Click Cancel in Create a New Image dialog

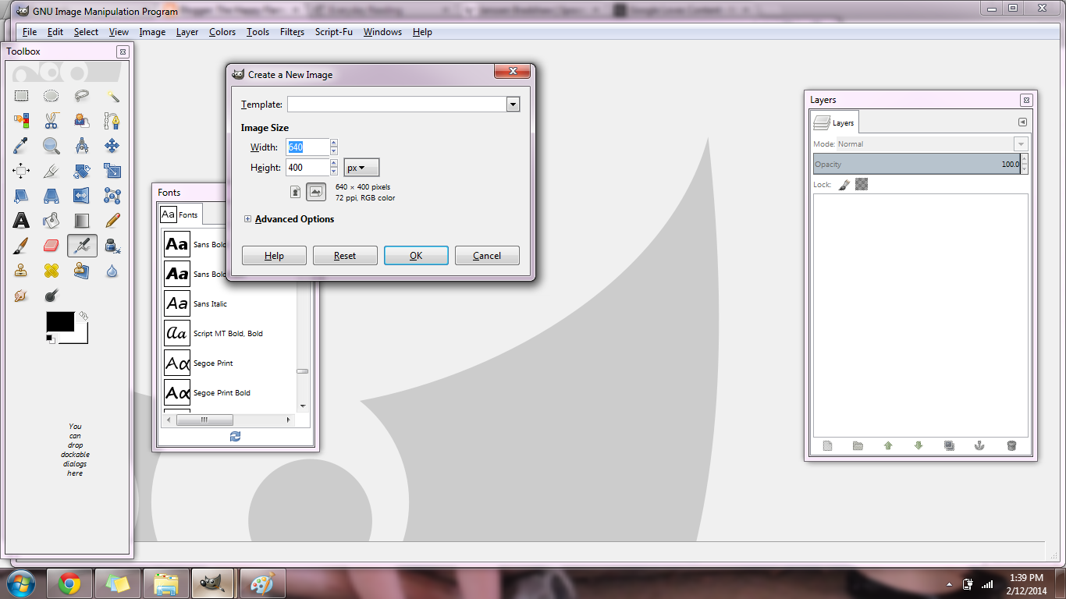point(487,256)
